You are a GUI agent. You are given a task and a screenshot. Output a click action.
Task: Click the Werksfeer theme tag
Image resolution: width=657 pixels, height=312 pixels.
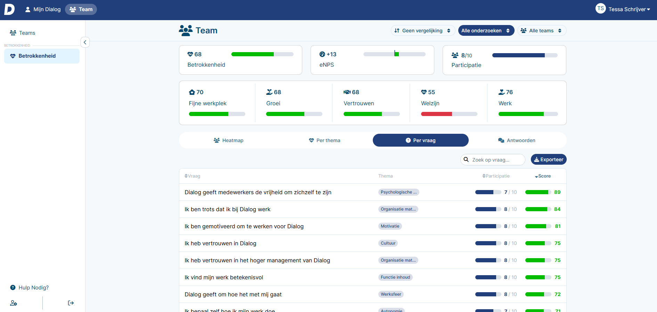(391, 294)
